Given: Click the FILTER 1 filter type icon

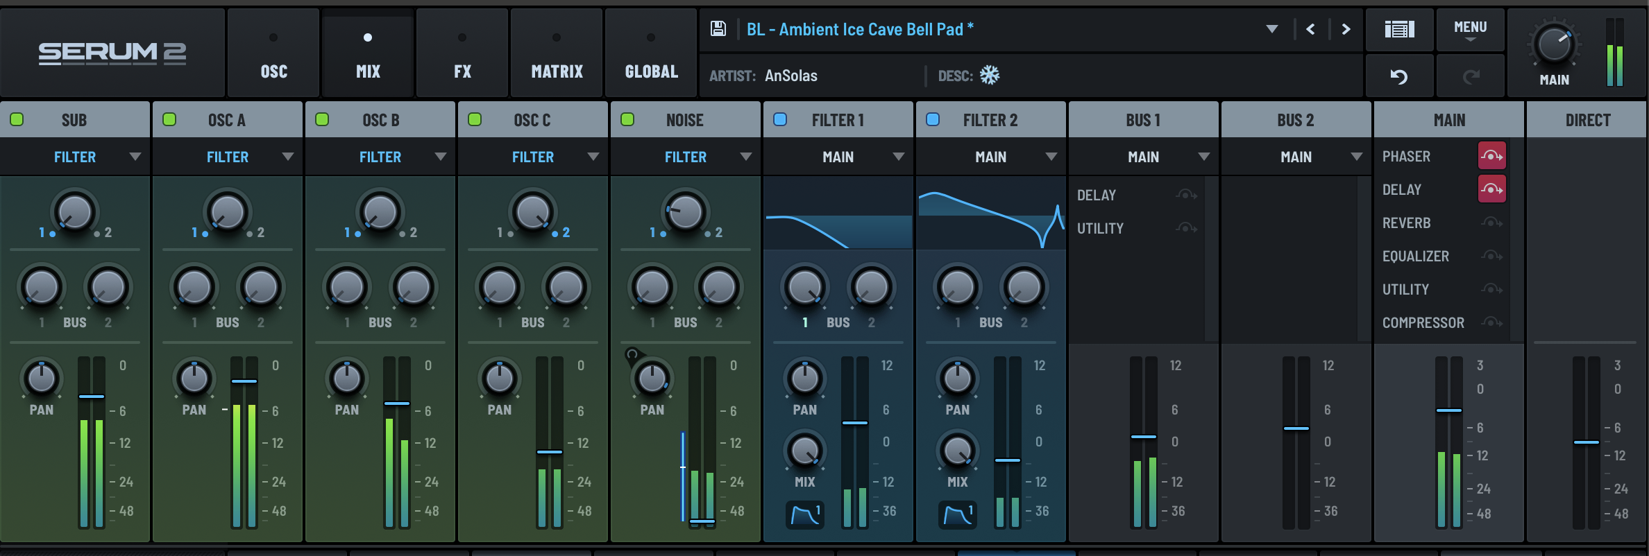Looking at the screenshot, I should pos(805,515).
